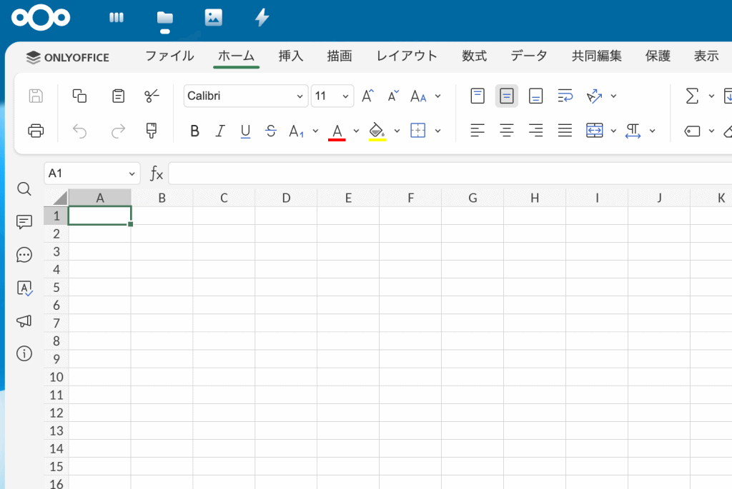Toggle italic text formatting
This screenshot has height=489, width=732.
tap(220, 131)
